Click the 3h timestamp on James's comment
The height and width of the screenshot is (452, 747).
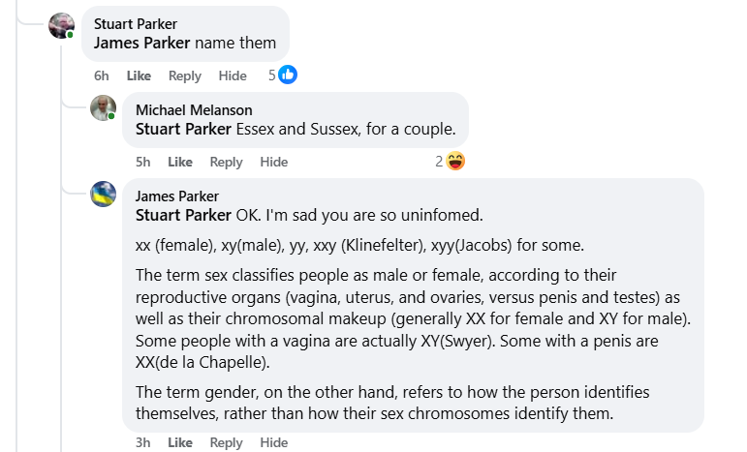pyautogui.click(x=143, y=442)
